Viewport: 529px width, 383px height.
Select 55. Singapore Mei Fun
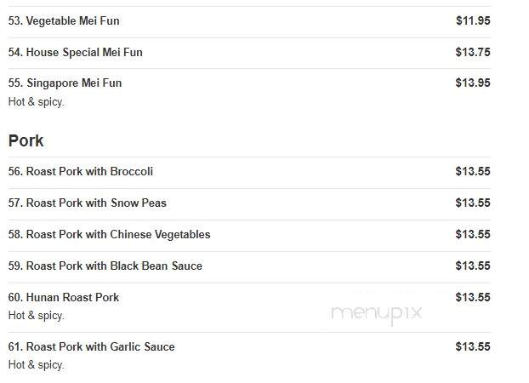click(65, 83)
